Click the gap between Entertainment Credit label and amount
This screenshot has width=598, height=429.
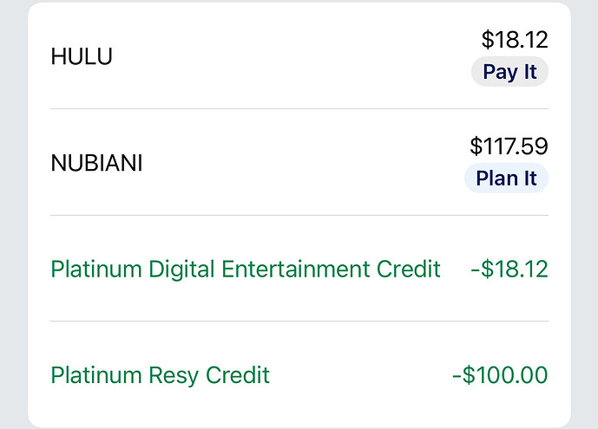click(456, 269)
